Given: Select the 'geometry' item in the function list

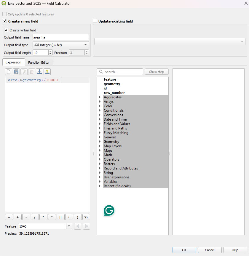Looking at the screenshot, I should pyautogui.click(x=112, y=84).
